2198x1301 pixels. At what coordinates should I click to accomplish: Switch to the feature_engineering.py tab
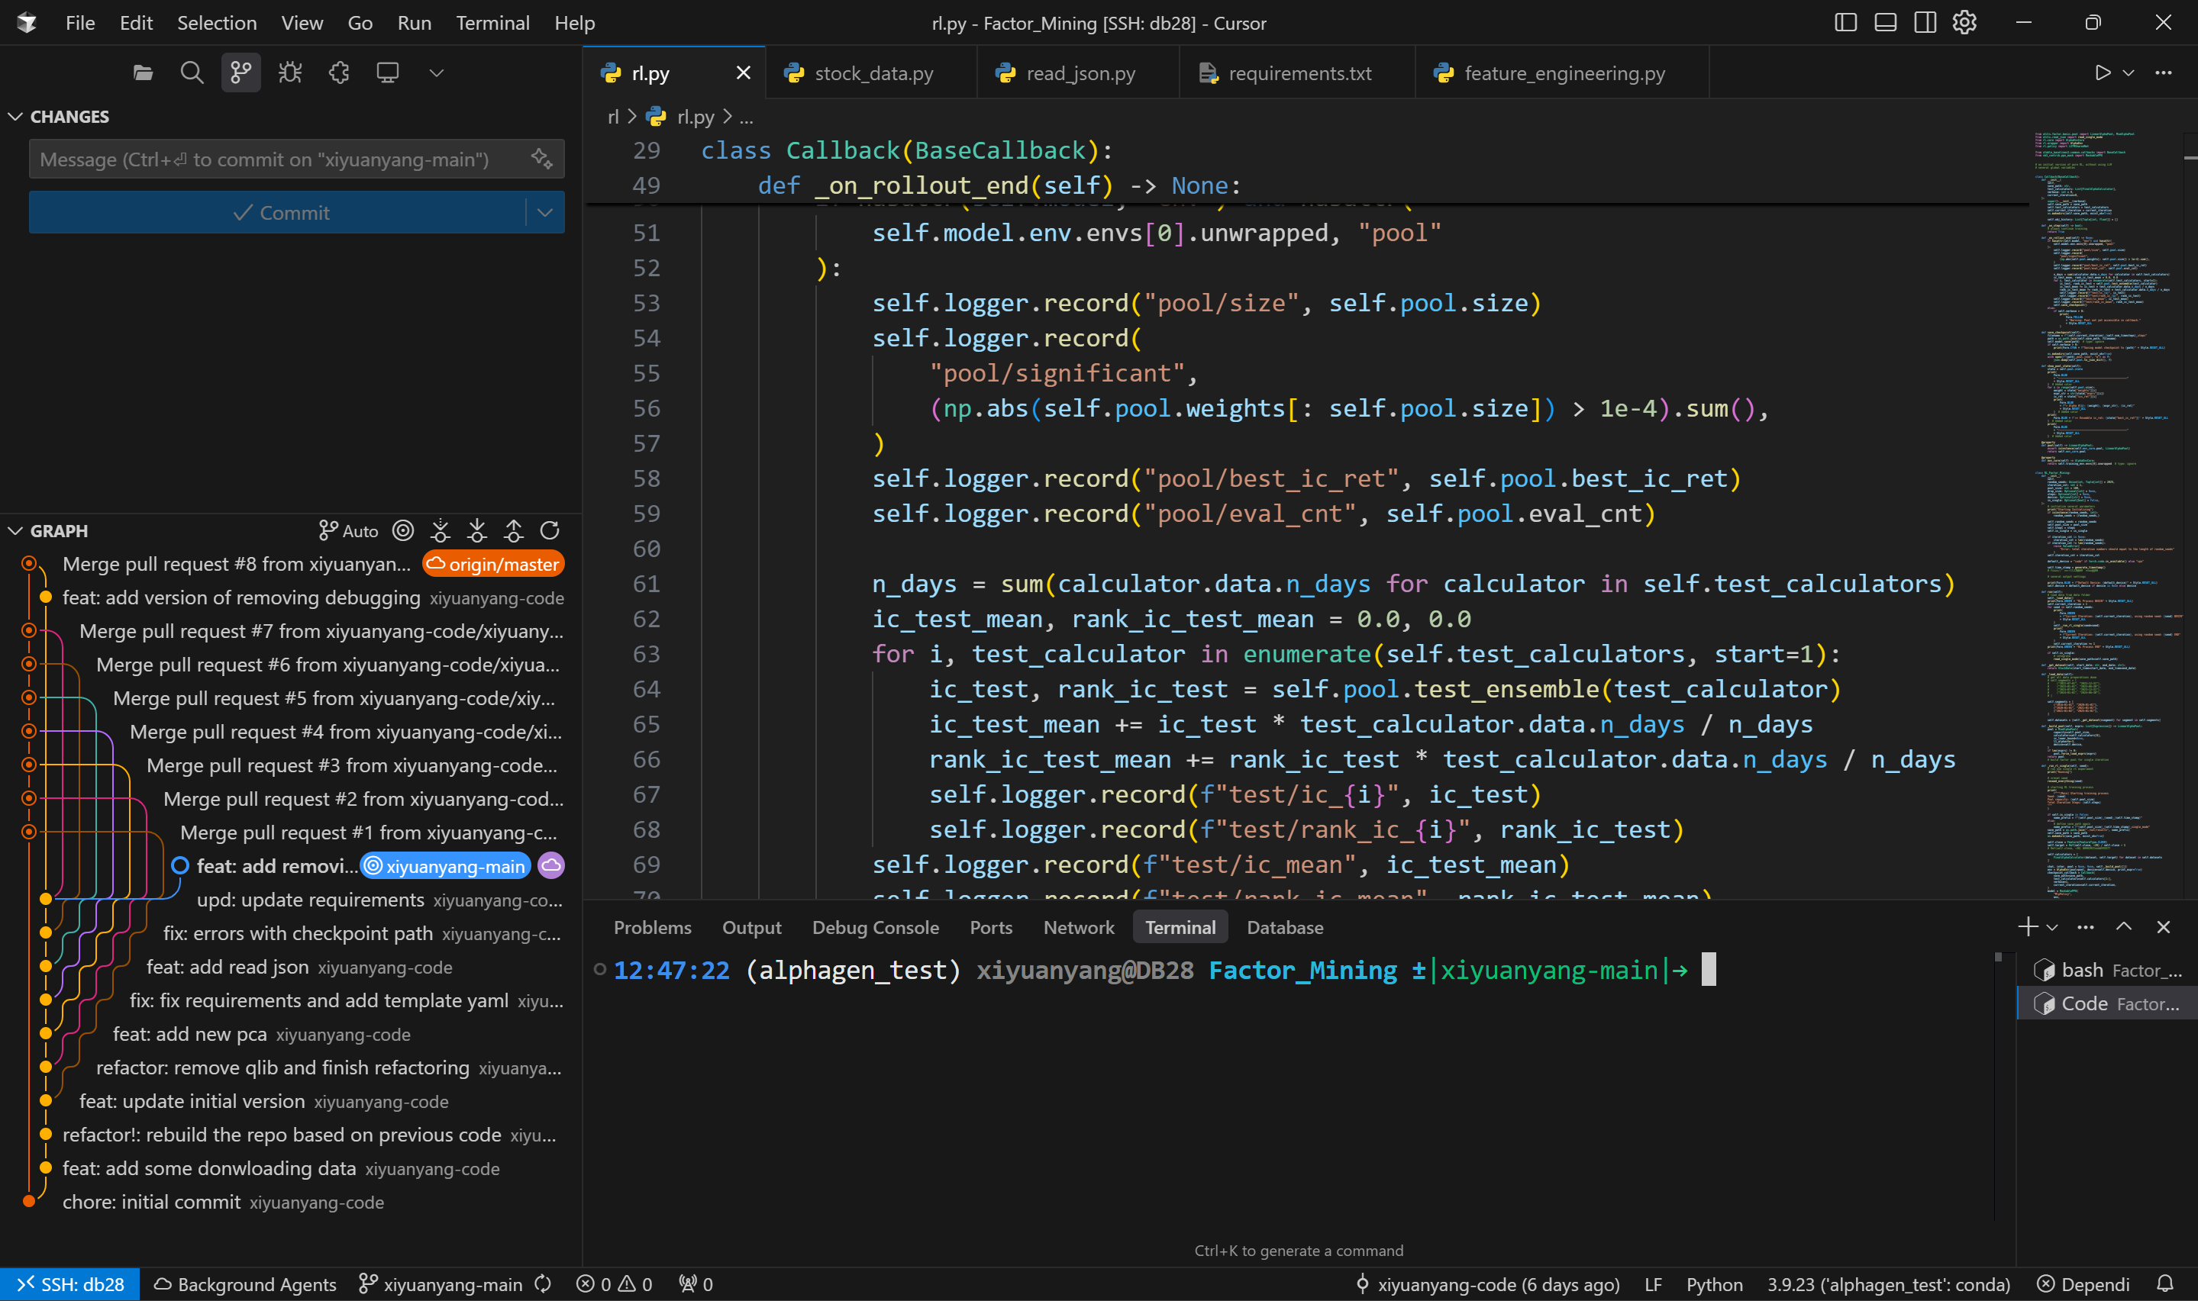pos(1562,72)
